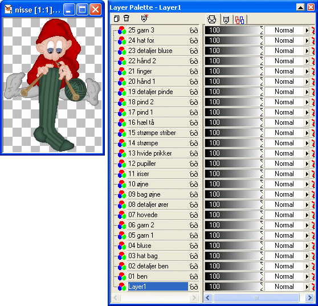The height and width of the screenshot is (306, 318).
Task: Toggle visibility of 16 hæl tå layer
Action: click(x=193, y=123)
